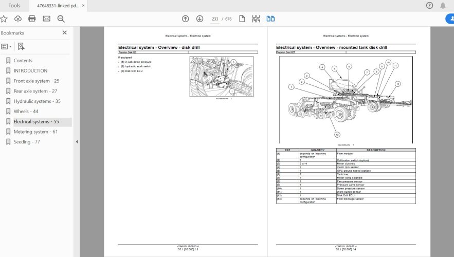Close the Bookmarks panel
Viewport: 454px width, 257px height.
[65, 33]
